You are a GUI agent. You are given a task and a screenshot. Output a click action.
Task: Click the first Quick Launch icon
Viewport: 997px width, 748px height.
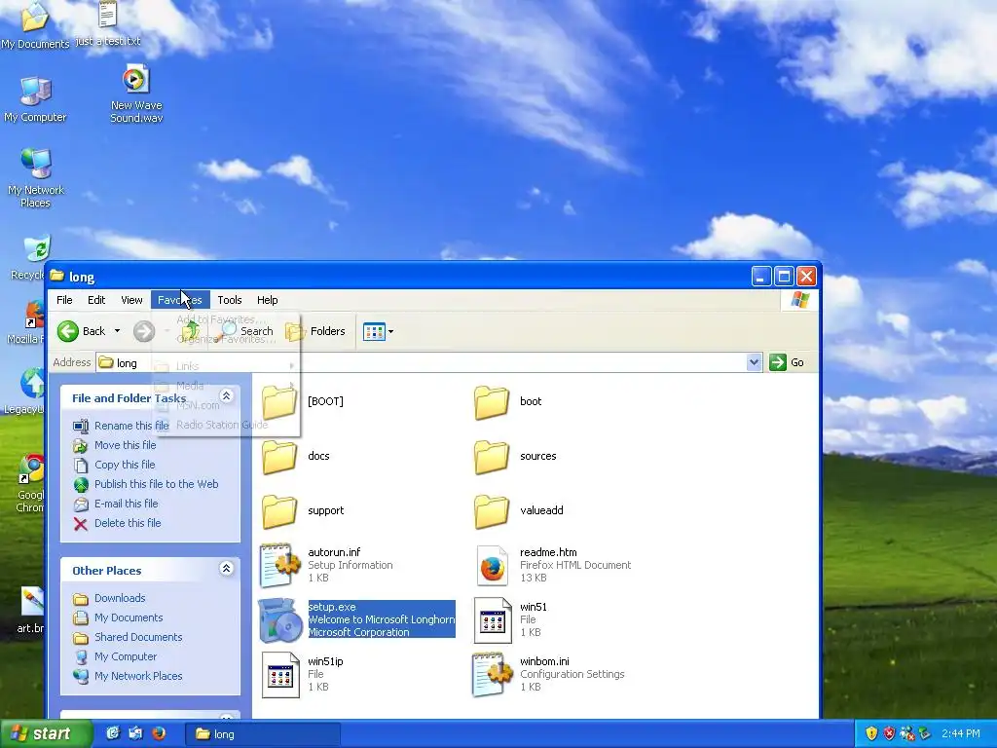click(x=113, y=733)
